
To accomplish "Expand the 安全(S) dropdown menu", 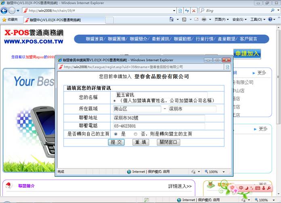I will (239, 19).
